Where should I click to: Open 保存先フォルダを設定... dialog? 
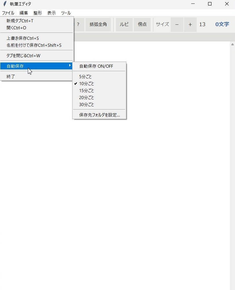tap(99, 115)
